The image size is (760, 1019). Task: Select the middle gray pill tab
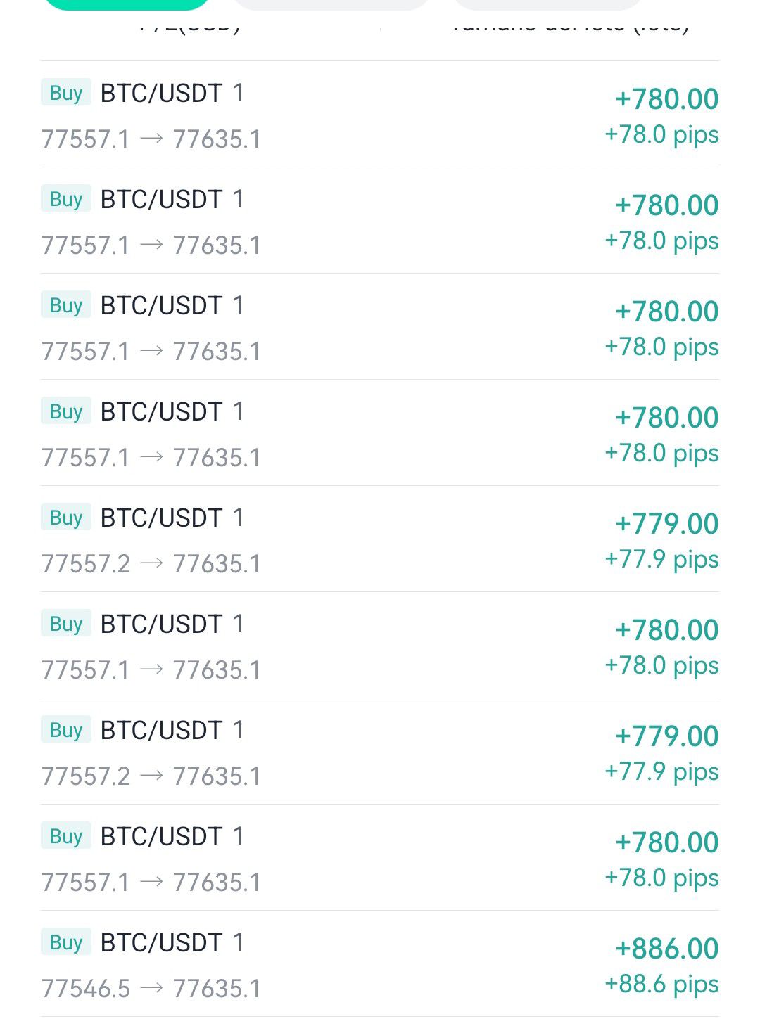click(331, 4)
